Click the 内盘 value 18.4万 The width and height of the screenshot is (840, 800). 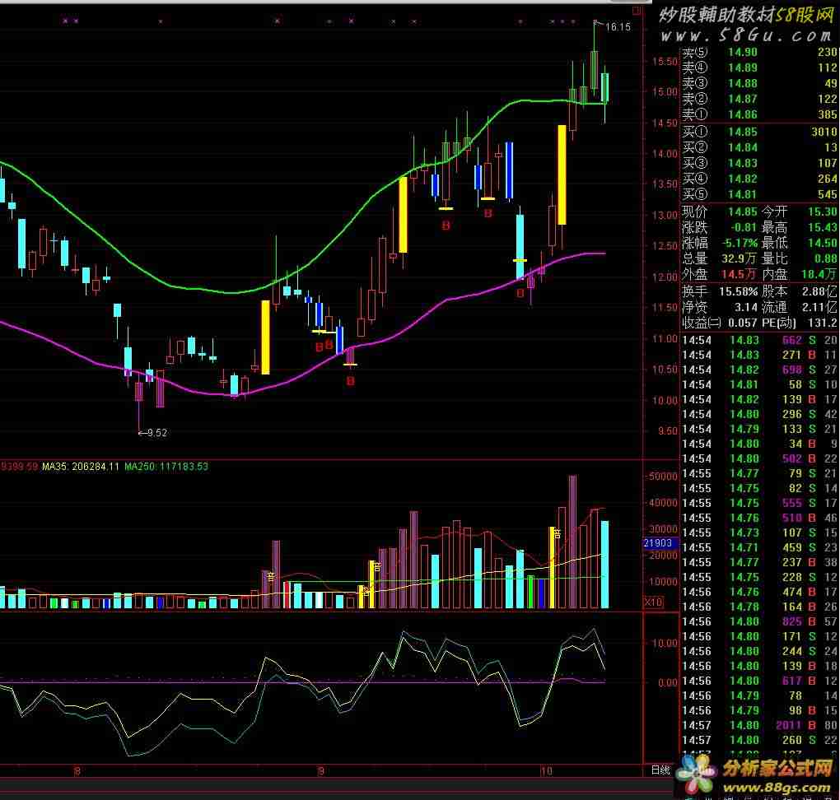point(819,274)
